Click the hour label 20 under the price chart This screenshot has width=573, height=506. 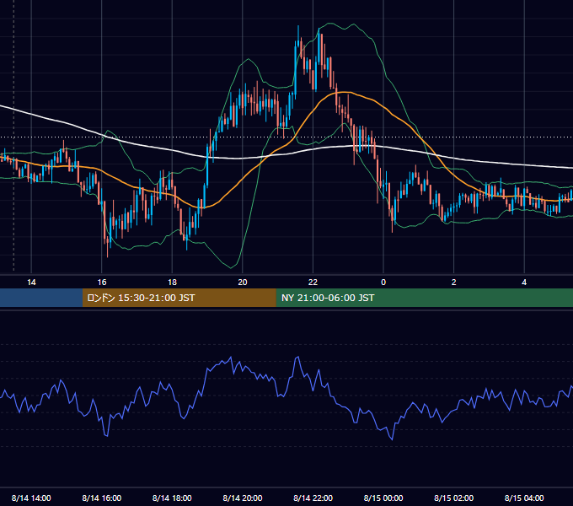coord(243,283)
